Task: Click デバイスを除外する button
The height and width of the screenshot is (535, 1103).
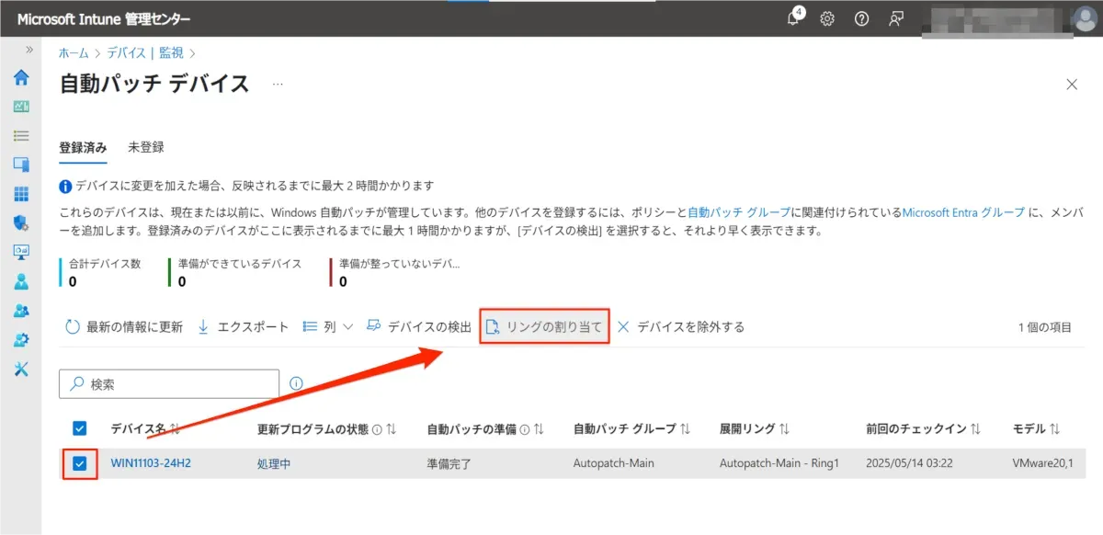Action: point(680,326)
